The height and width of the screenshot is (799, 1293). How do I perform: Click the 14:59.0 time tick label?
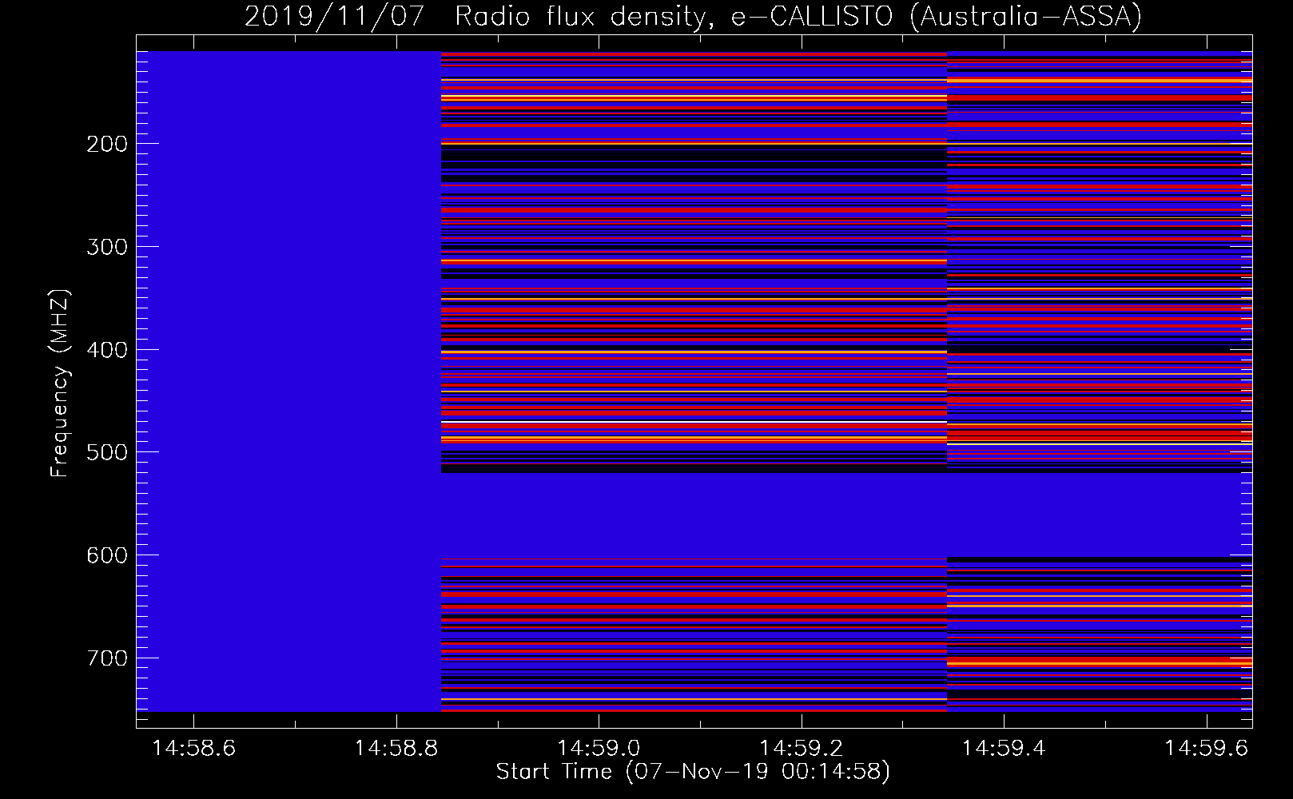[x=599, y=749]
